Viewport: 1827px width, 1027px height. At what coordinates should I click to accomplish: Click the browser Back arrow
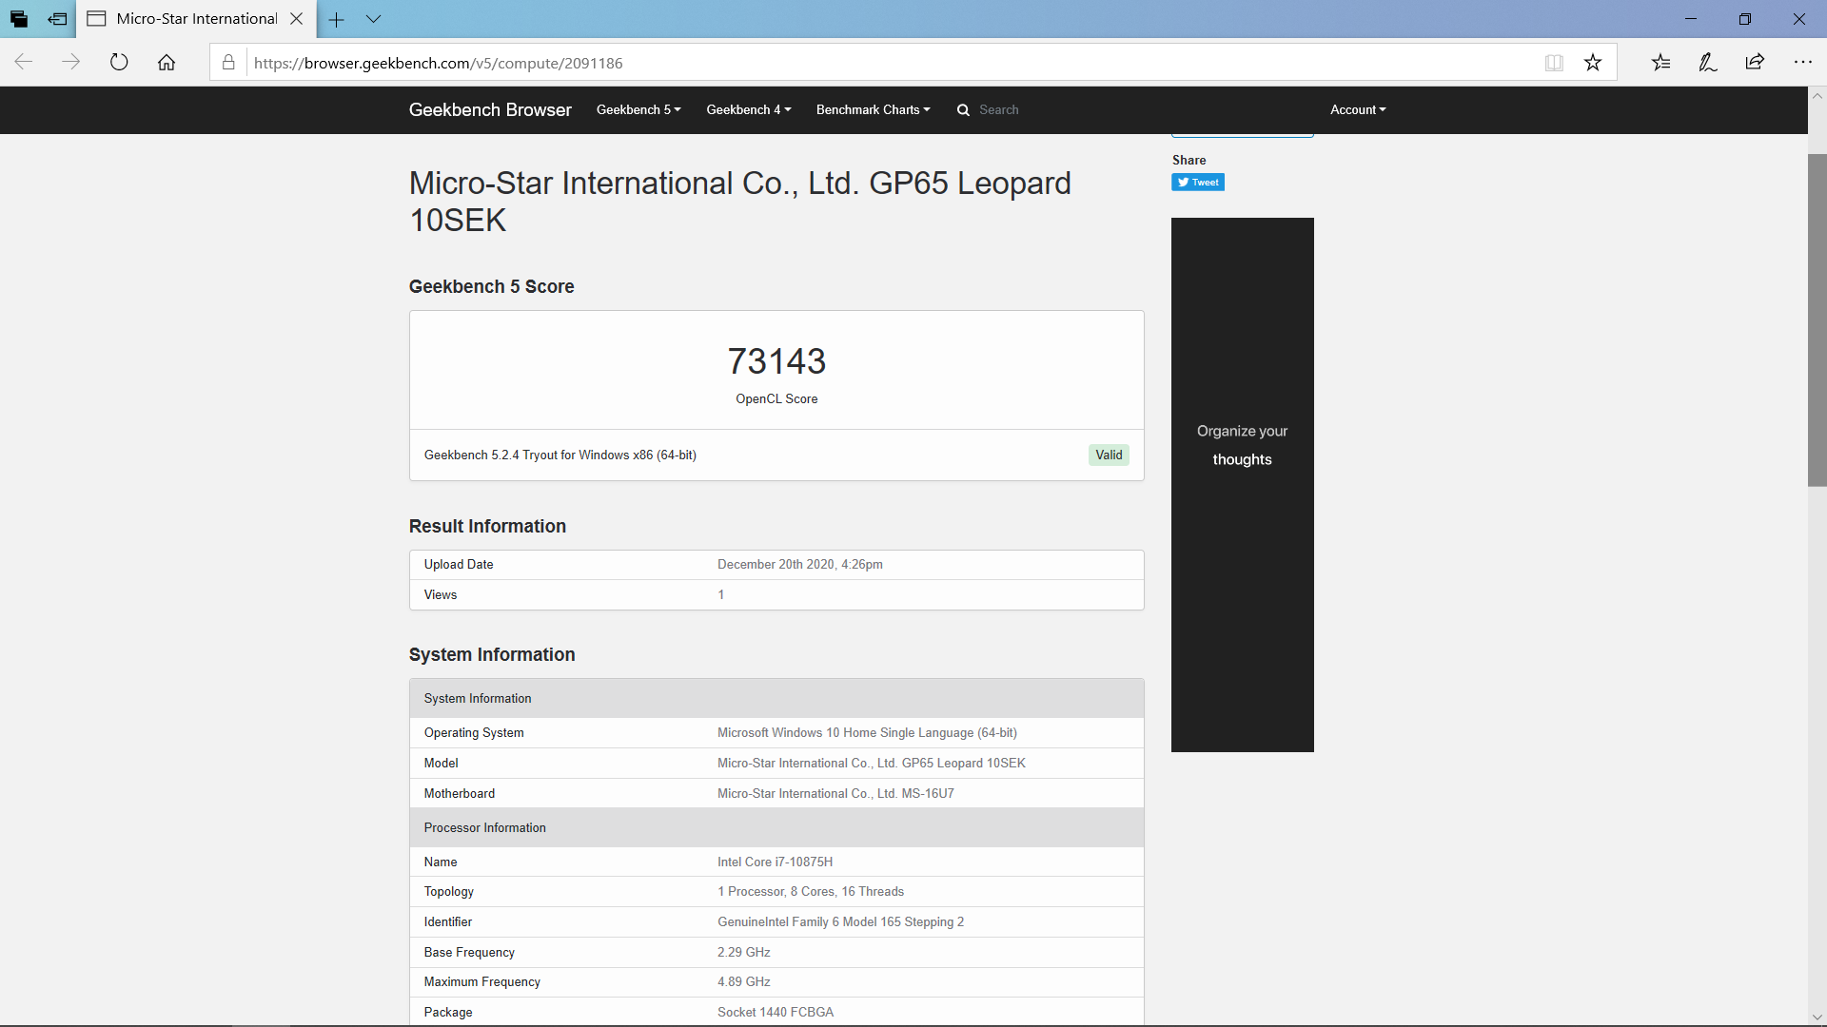[x=24, y=63]
